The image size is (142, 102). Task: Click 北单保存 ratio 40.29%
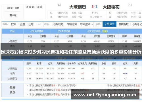point(72,68)
